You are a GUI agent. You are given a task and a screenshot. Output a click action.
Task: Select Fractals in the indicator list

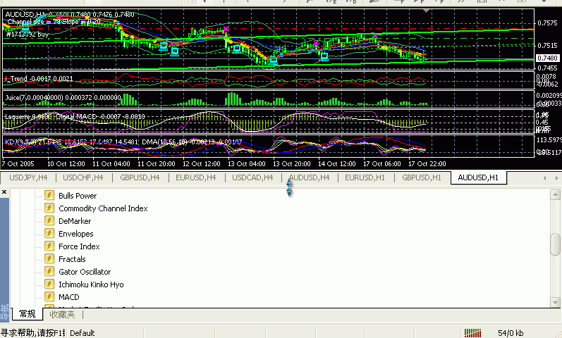coord(72,259)
